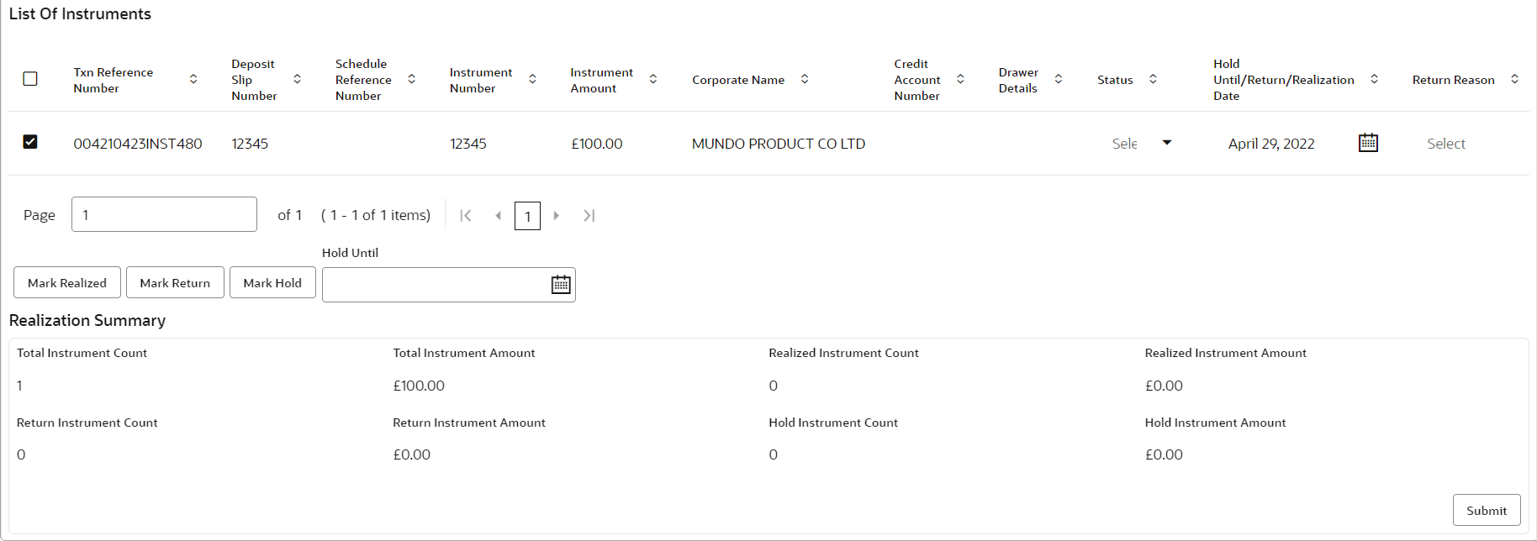Sort by Status column arrows
The width and height of the screenshot is (1537, 541).
1153,79
